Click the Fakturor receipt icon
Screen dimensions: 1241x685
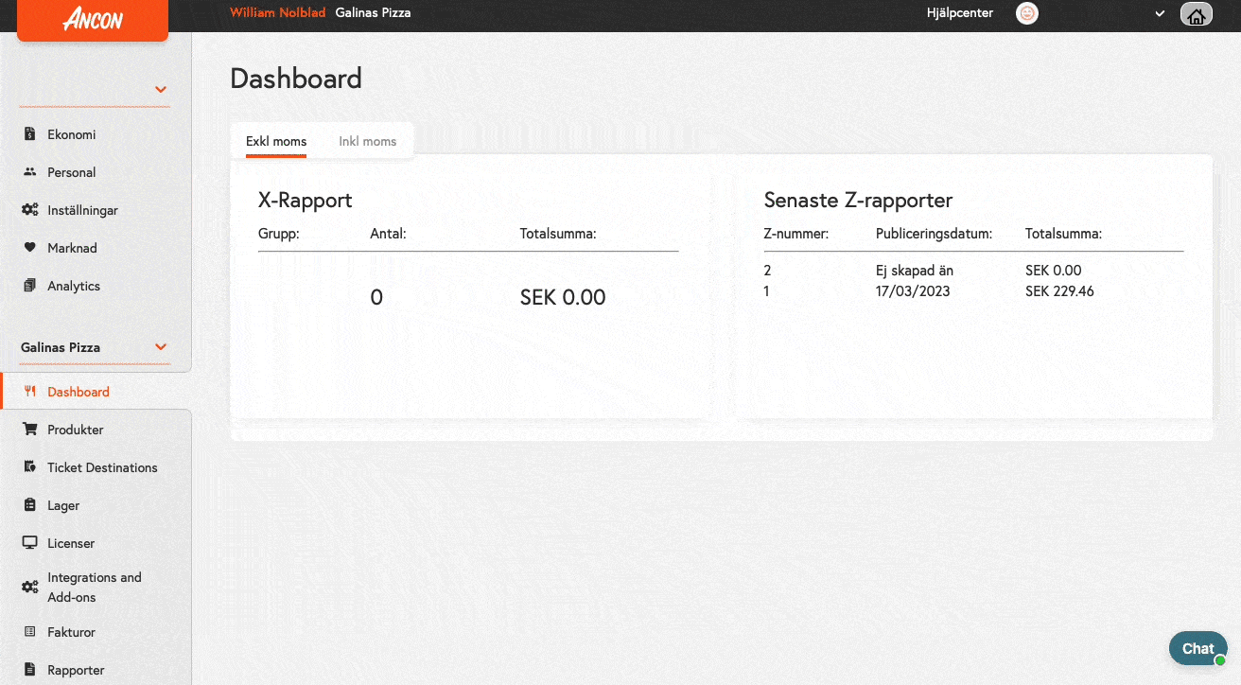pos(29,632)
